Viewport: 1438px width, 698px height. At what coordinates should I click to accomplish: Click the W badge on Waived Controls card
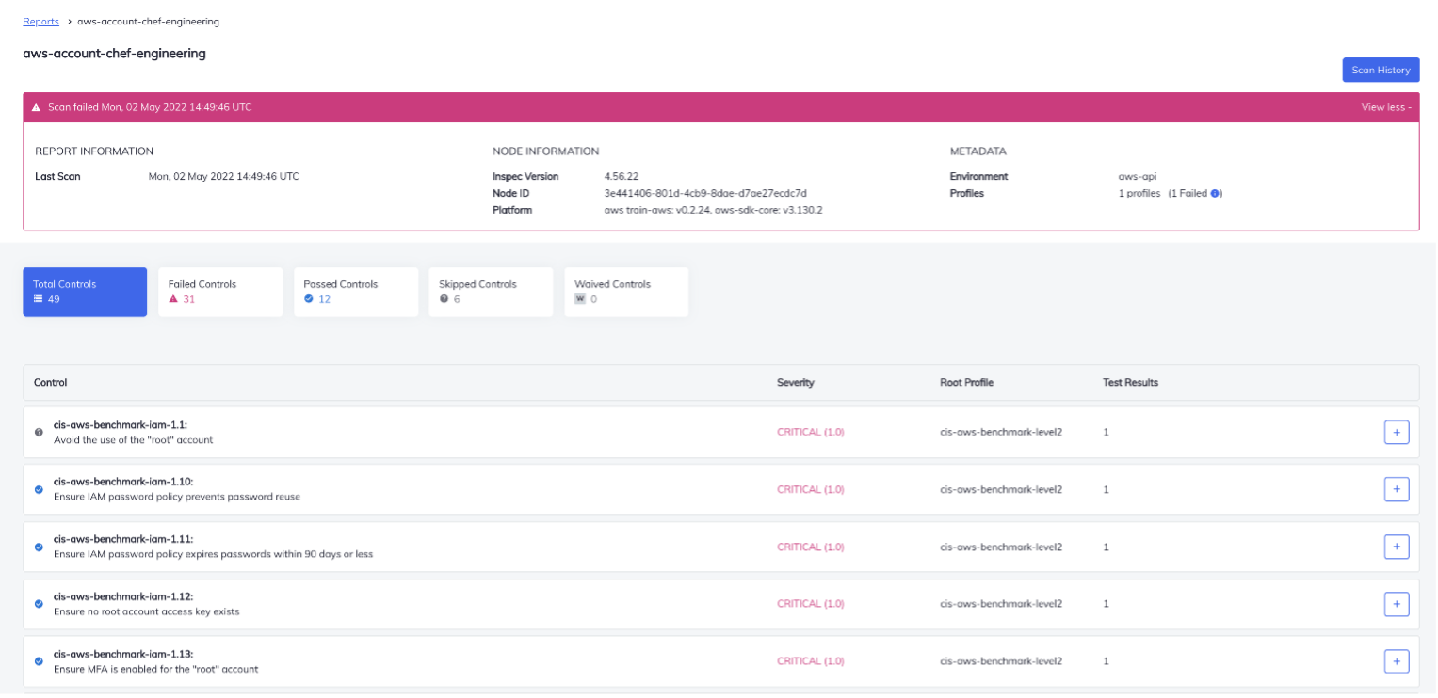pos(579,298)
